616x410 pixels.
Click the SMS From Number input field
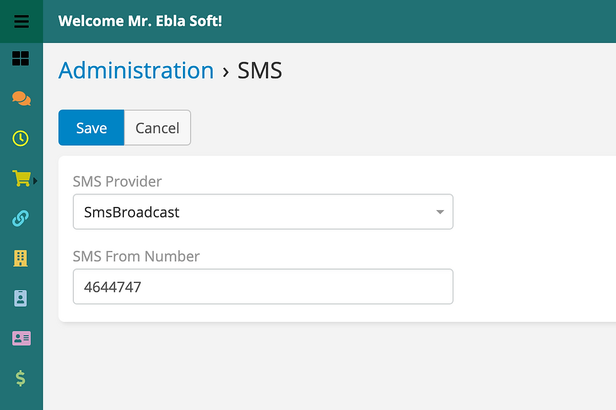[263, 286]
